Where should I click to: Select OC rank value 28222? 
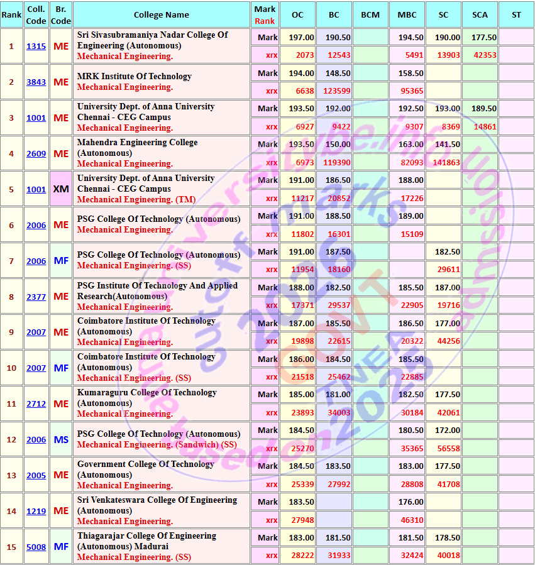click(302, 556)
